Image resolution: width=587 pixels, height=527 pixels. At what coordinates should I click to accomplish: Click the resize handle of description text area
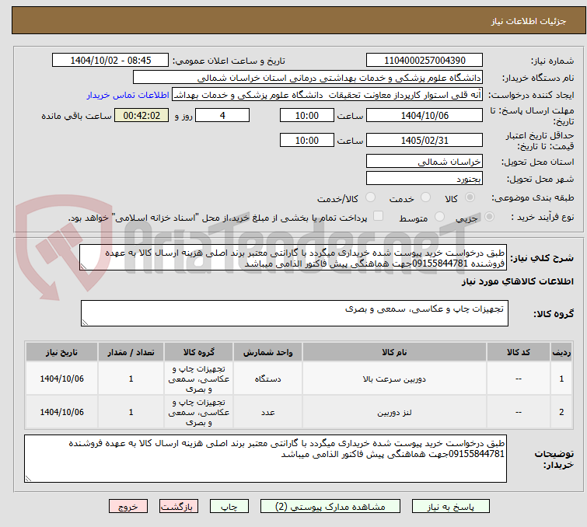coord(83,267)
